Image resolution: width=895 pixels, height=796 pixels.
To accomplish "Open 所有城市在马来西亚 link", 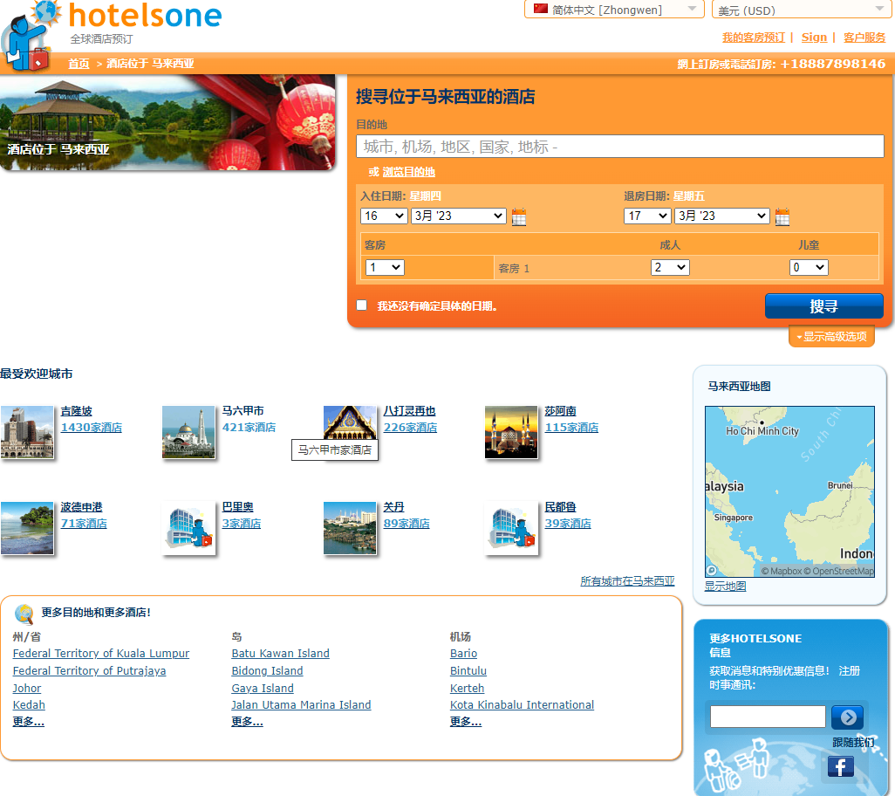I will click(627, 580).
